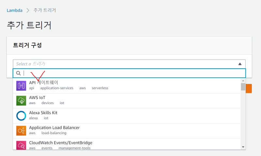Click the API Gateway service icon

click(x=21, y=86)
